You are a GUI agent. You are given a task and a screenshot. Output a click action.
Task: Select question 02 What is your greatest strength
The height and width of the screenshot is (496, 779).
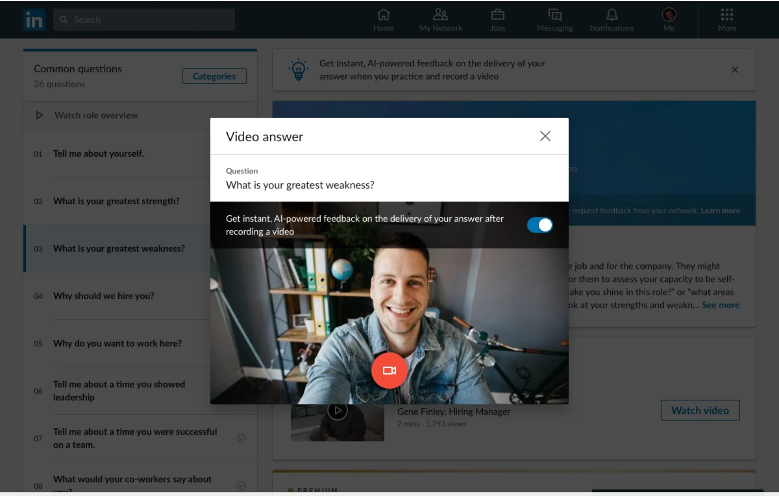tap(117, 201)
